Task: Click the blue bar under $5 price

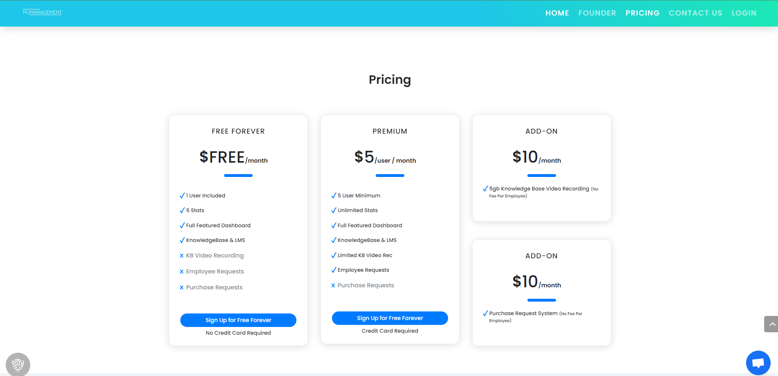Action: pyautogui.click(x=390, y=175)
